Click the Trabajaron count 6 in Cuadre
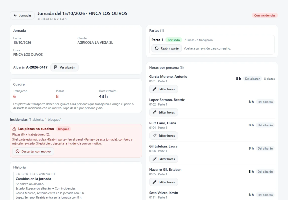This screenshot has width=288, height=200. tap(14, 96)
